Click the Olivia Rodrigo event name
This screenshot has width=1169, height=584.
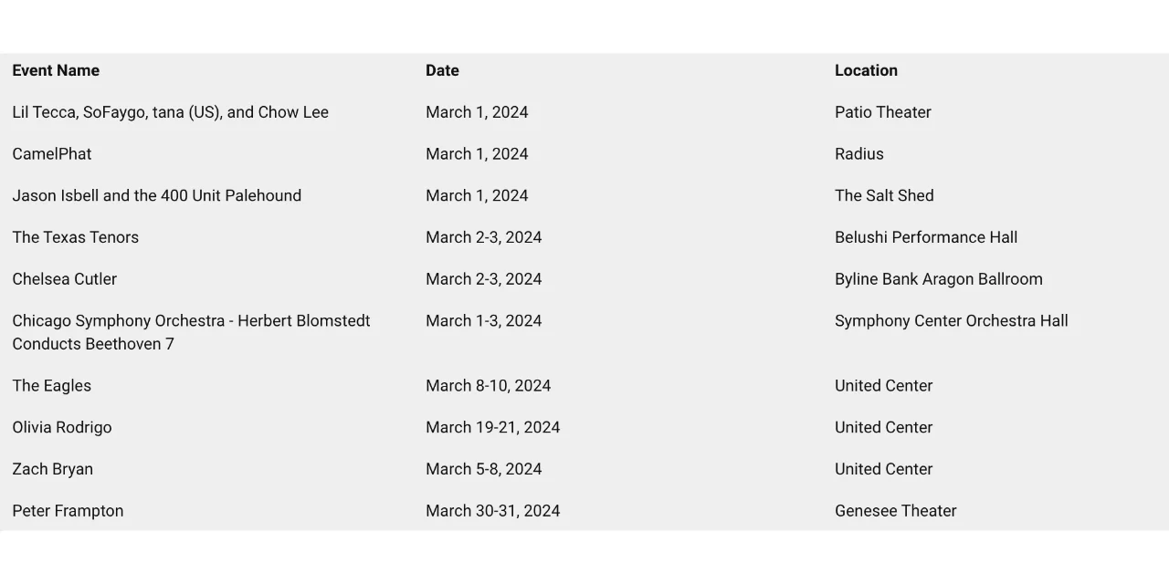[x=62, y=428]
